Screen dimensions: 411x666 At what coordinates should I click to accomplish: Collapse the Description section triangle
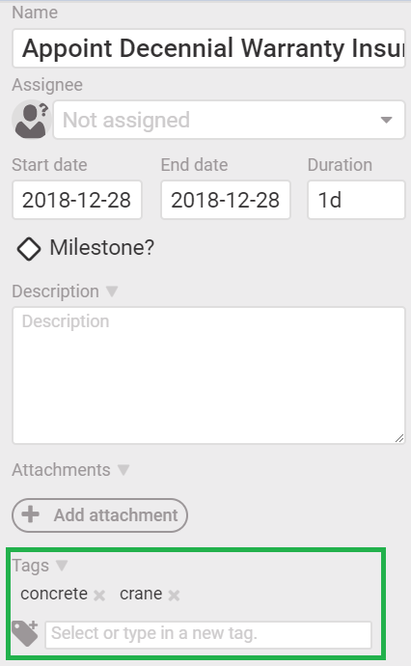(112, 291)
